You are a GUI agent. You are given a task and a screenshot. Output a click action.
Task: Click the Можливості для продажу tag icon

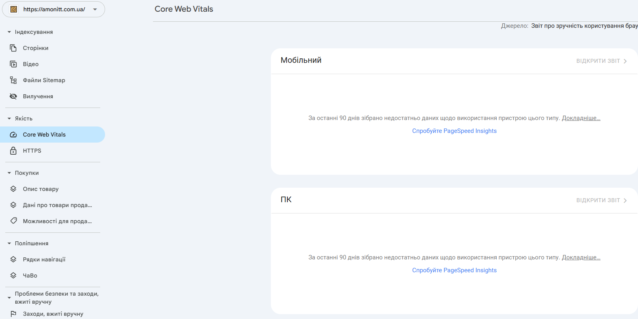(13, 221)
